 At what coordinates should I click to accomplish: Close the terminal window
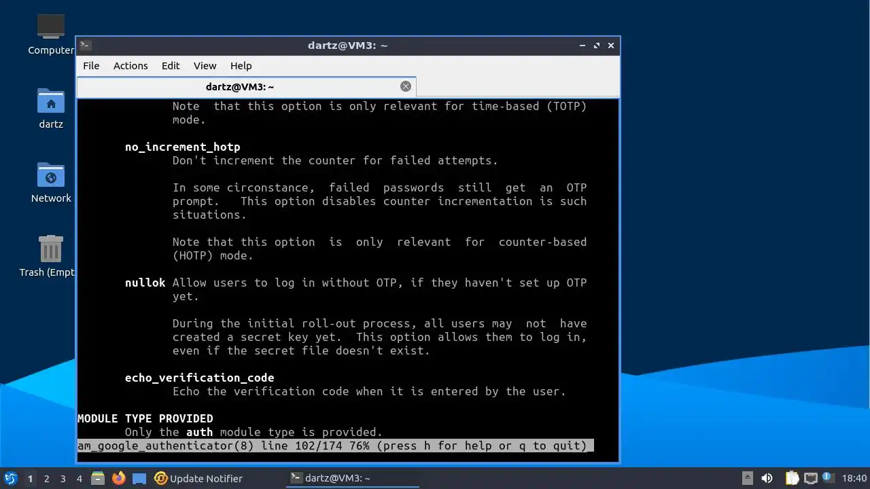[x=611, y=46]
